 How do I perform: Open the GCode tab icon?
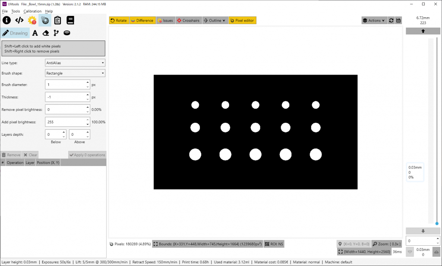click(19, 20)
